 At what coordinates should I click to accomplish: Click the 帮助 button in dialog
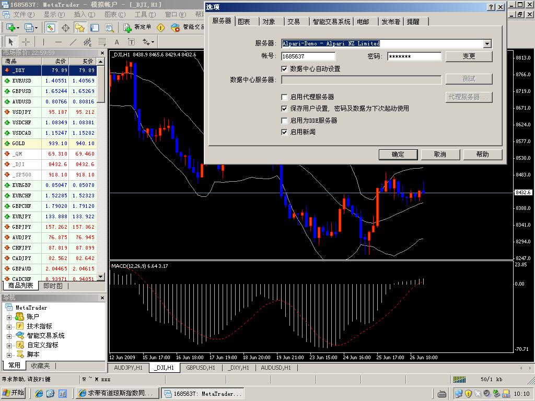(482, 155)
